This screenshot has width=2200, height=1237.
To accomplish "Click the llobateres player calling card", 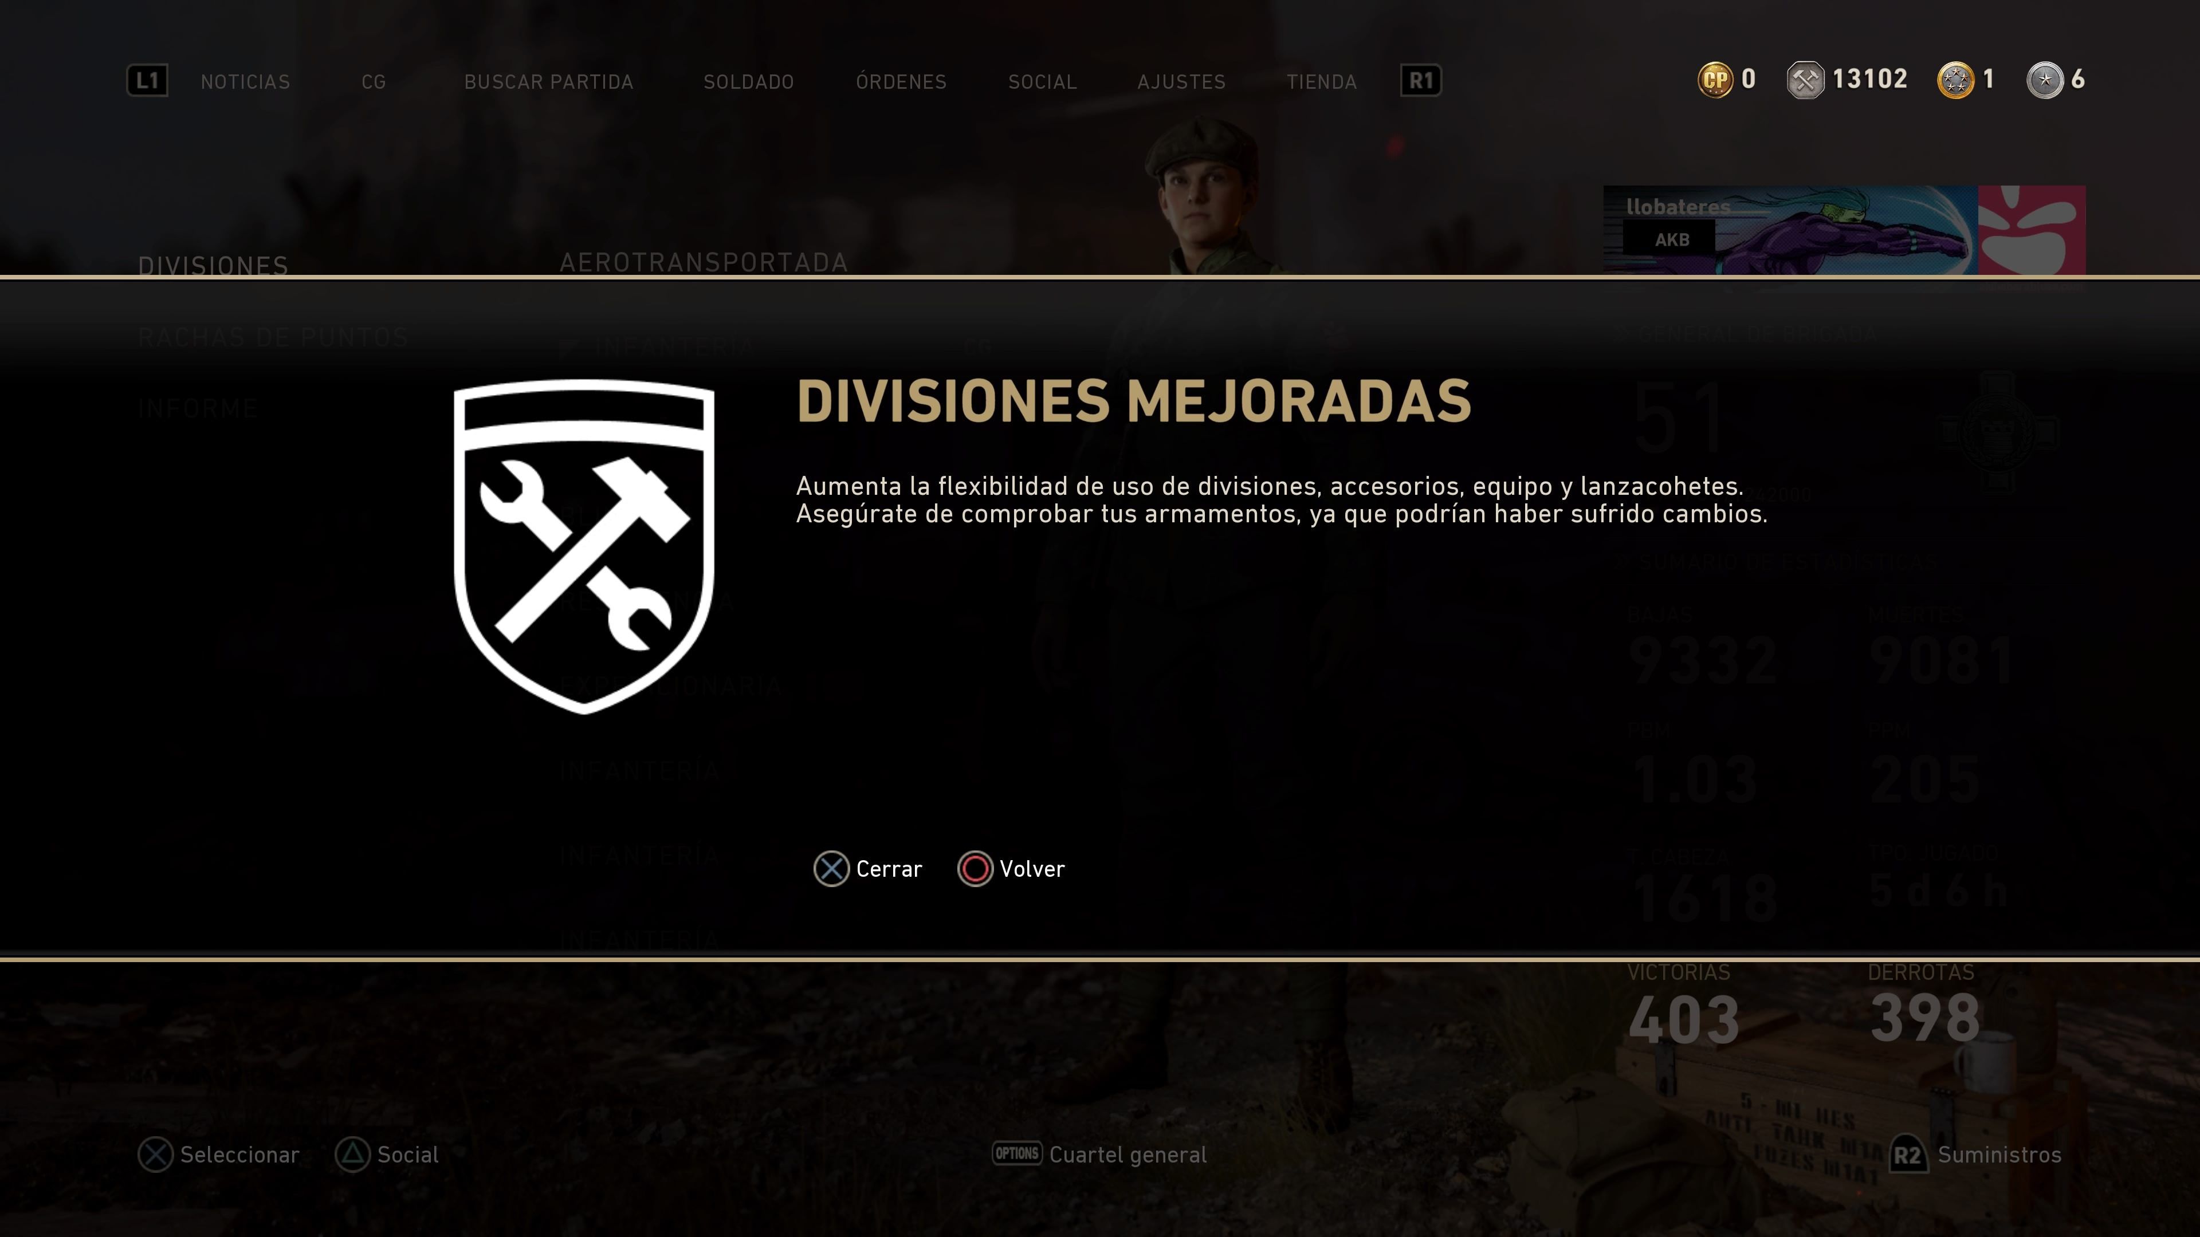I will (x=1844, y=230).
